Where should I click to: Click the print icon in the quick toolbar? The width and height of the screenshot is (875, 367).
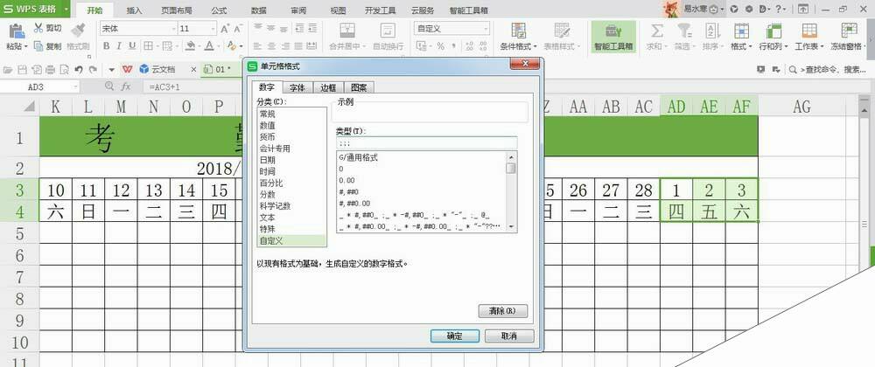[50, 70]
